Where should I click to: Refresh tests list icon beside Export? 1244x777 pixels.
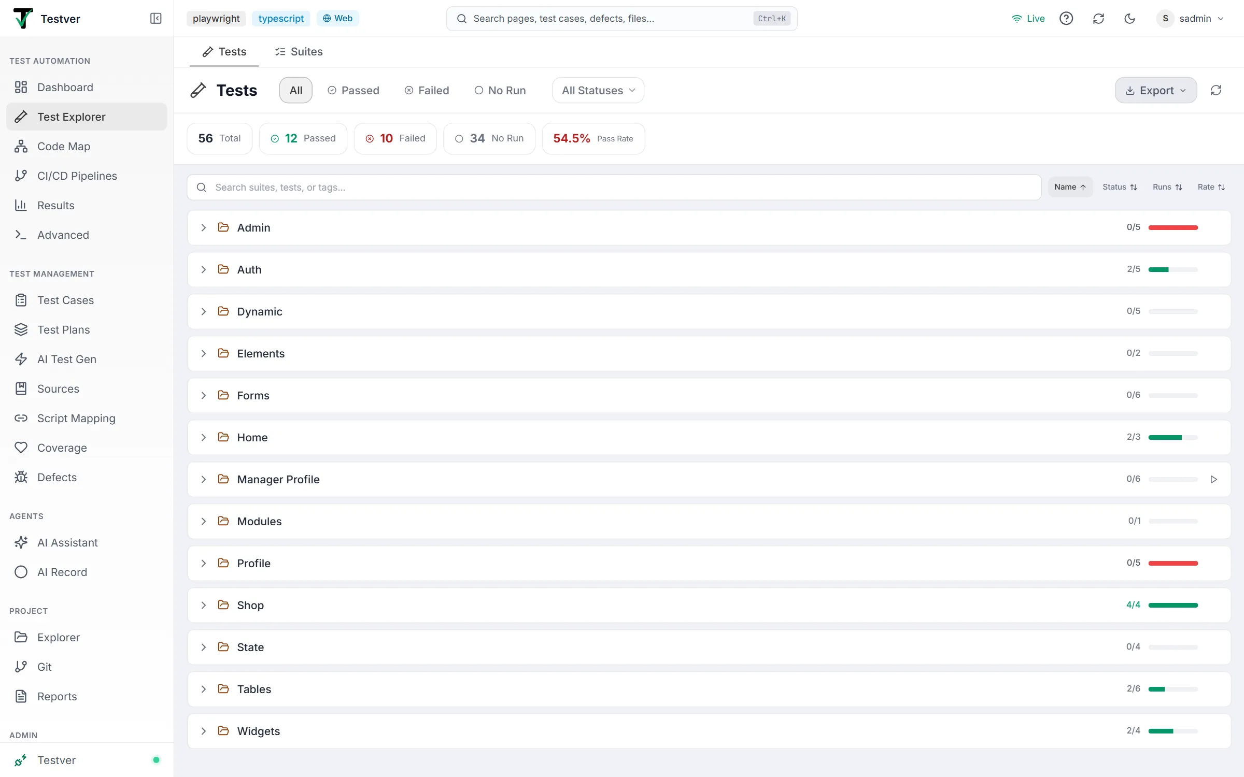(x=1216, y=90)
